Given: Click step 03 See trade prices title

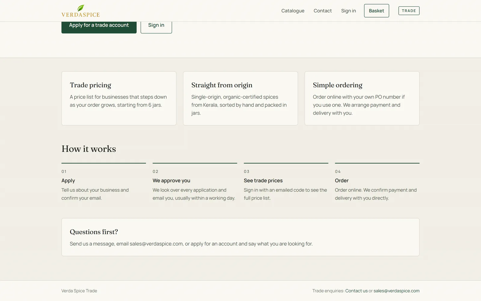Looking at the screenshot, I should 263,181.
